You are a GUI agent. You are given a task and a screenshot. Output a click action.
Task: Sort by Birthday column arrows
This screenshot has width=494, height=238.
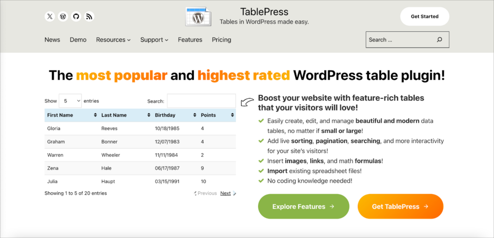coord(195,115)
